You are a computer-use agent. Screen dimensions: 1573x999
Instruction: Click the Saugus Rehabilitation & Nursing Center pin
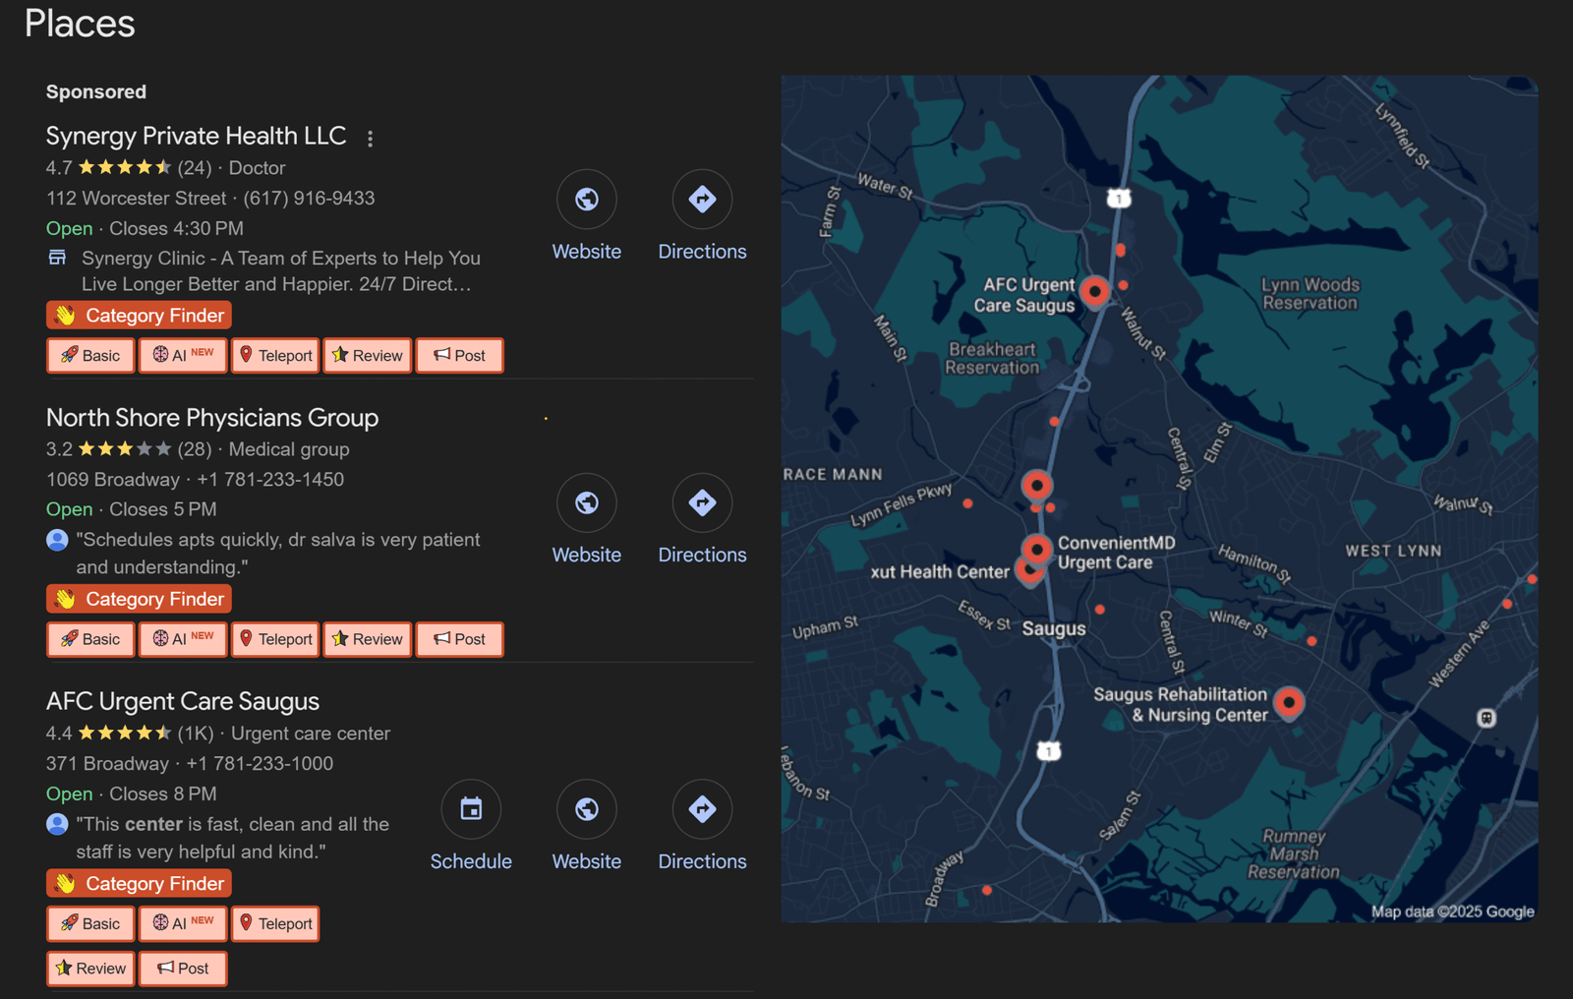(1289, 703)
